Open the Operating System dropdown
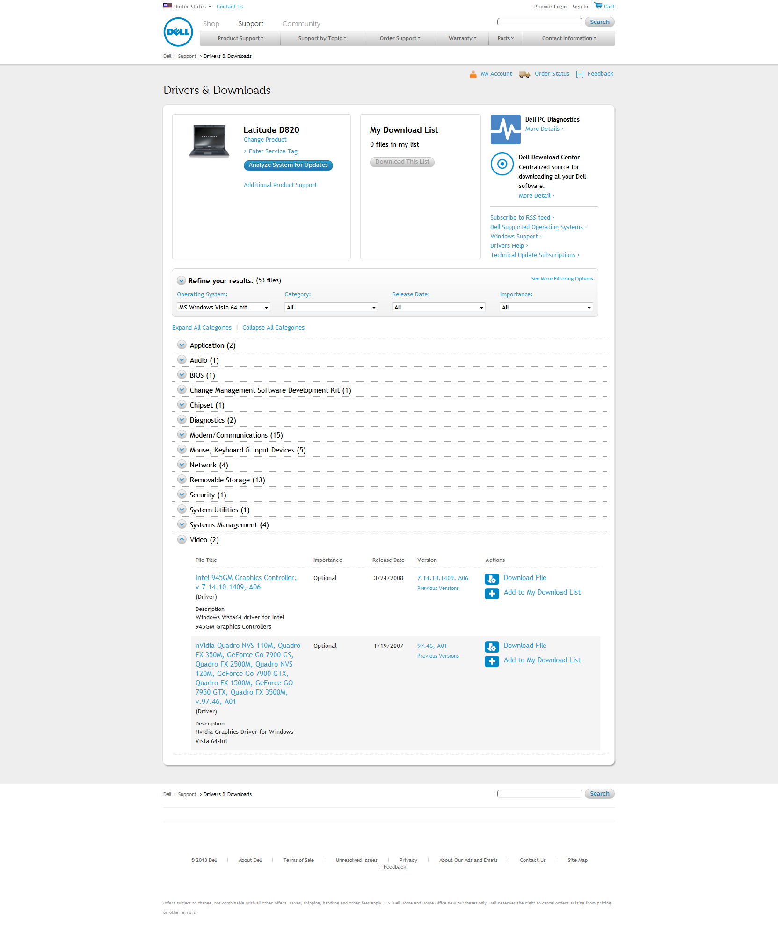 coord(224,307)
